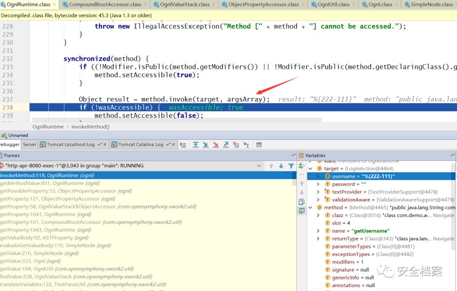This screenshot has width=457, height=291.
Task: Click Show Execution Point icon in debugger toolbar
Action: 183,144
